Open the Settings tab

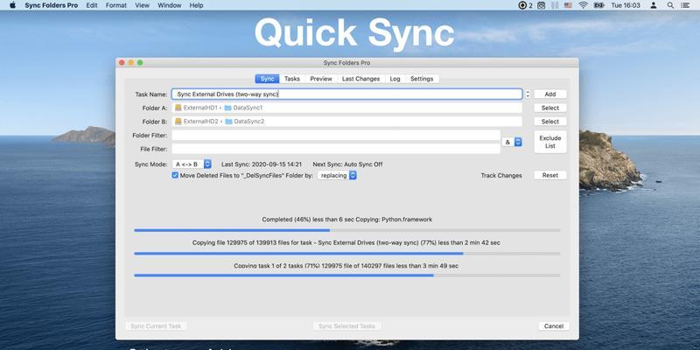click(x=422, y=79)
